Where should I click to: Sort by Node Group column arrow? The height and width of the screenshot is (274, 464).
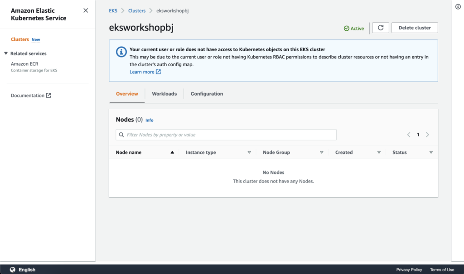pyautogui.click(x=321, y=152)
